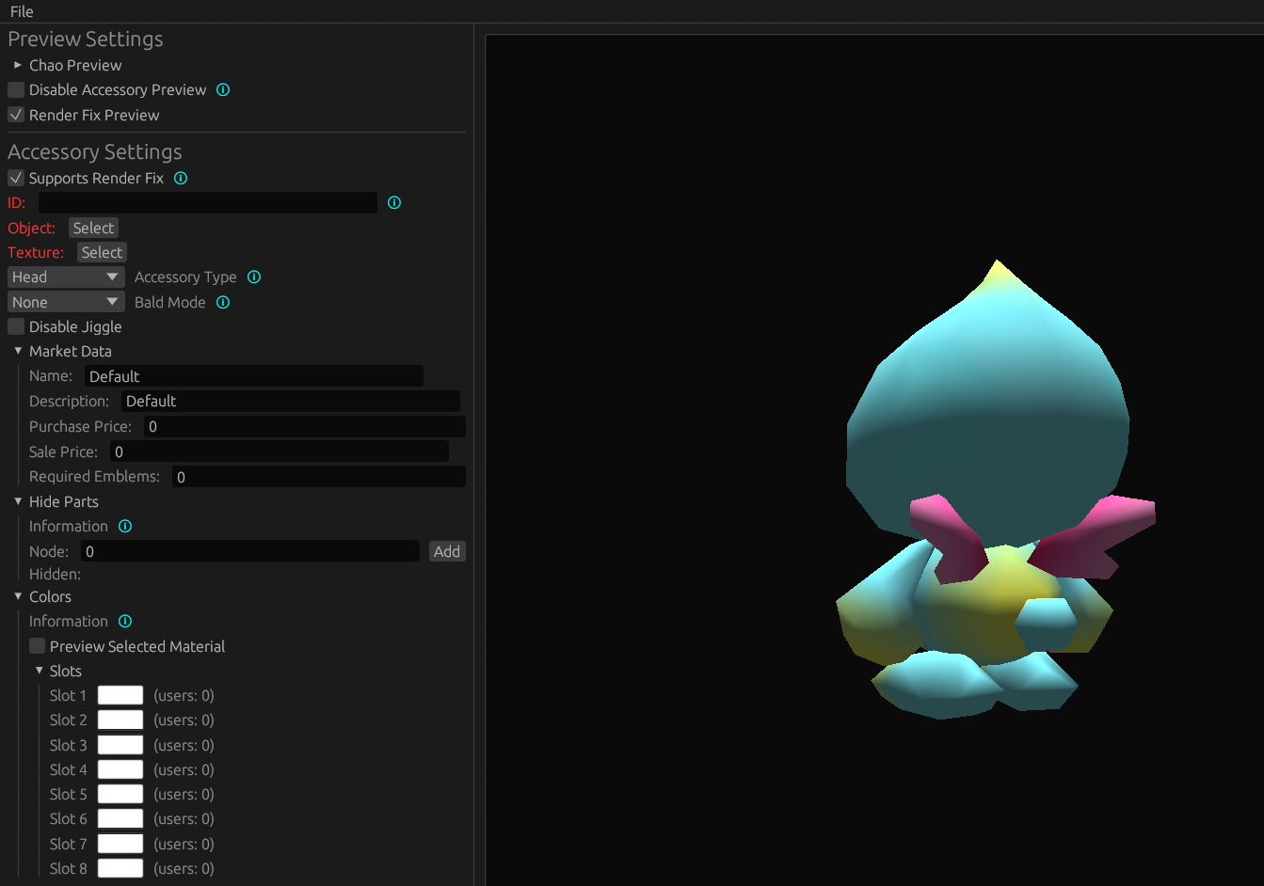Viewport: 1264px width, 886px height.
Task: Enable Preview Selected Material
Action: click(x=37, y=645)
